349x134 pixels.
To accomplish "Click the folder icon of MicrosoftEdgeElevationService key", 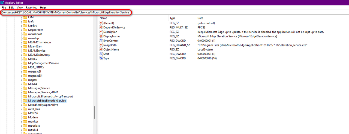I will (25, 101).
